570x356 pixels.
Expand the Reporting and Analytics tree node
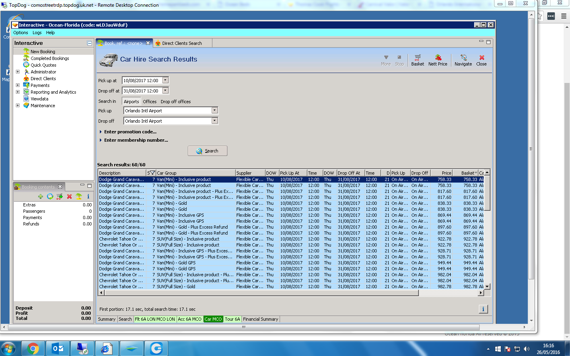click(18, 92)
